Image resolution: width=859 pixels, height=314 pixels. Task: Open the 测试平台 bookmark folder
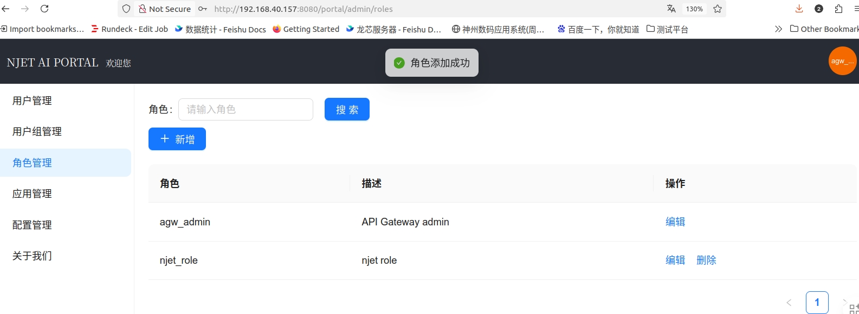coord(667,29)
